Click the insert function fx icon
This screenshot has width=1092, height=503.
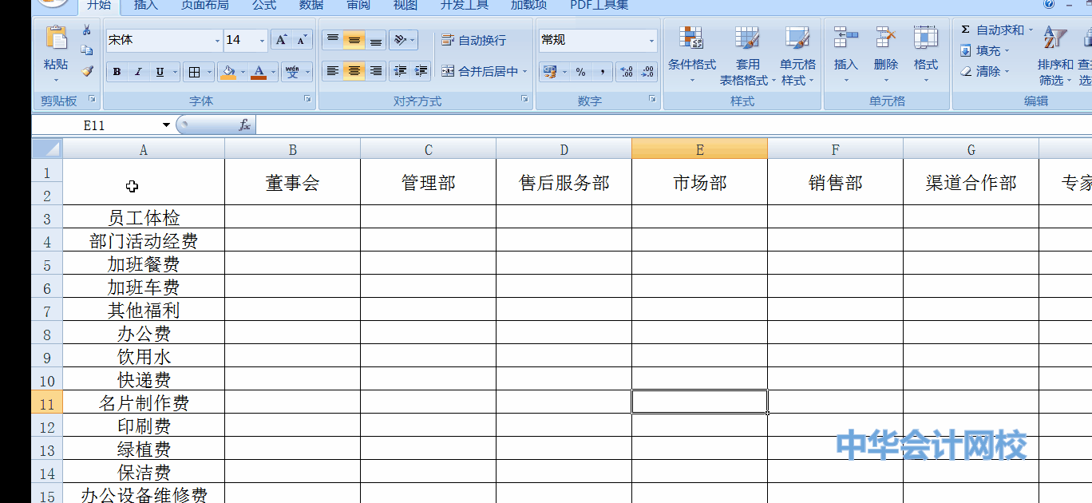tap(245, 125)
